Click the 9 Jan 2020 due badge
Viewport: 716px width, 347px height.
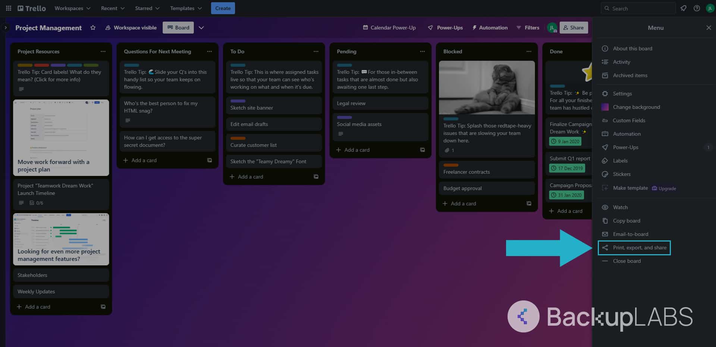coord(565,141)
